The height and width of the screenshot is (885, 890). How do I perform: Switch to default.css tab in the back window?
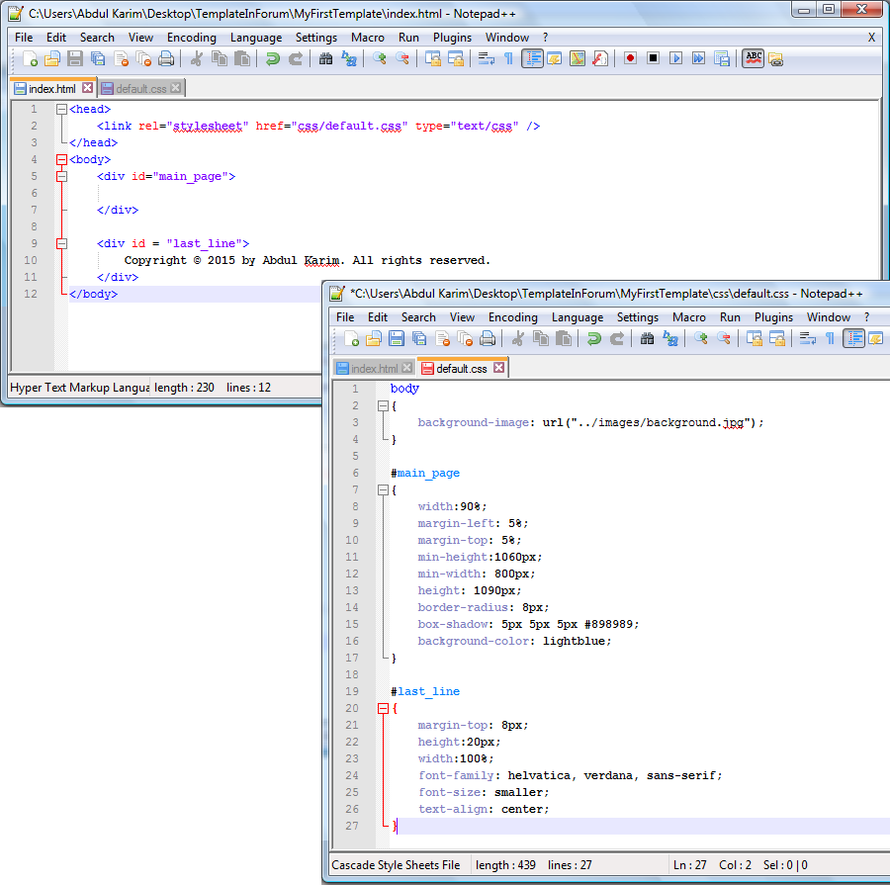coord(140,88)
